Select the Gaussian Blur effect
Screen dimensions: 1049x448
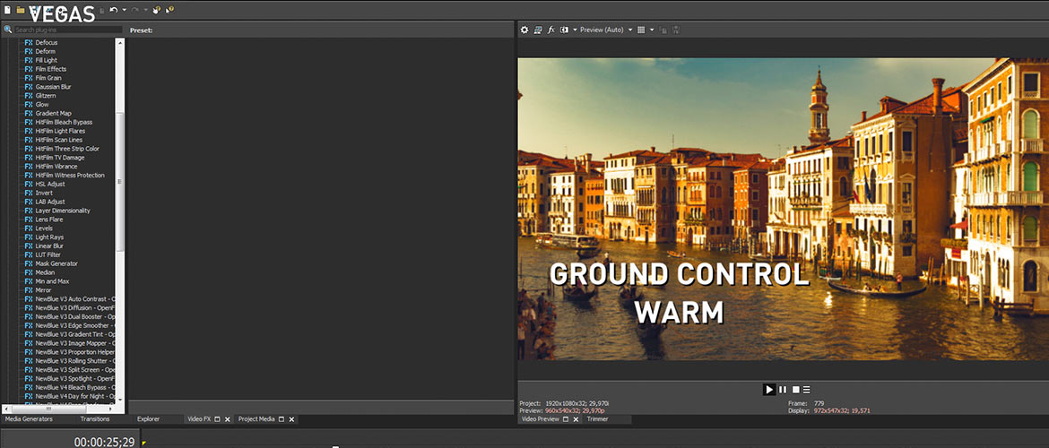(53, 87)
